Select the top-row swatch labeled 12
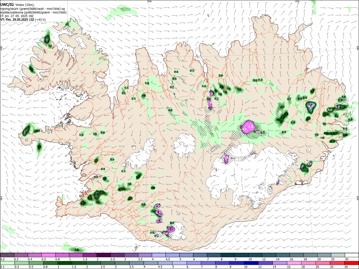The image size is (359, 269). click(268, 255)
